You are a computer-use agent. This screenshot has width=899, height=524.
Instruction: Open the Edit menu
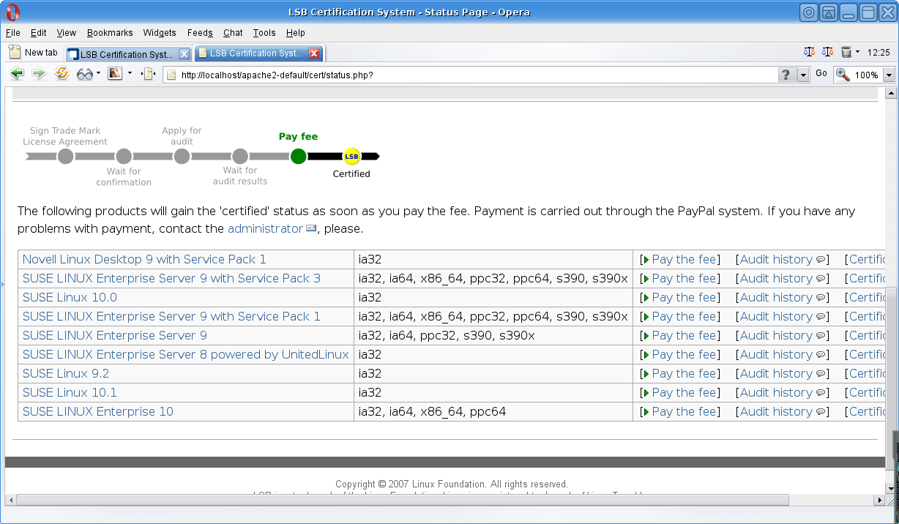click(x=39, y=33)
